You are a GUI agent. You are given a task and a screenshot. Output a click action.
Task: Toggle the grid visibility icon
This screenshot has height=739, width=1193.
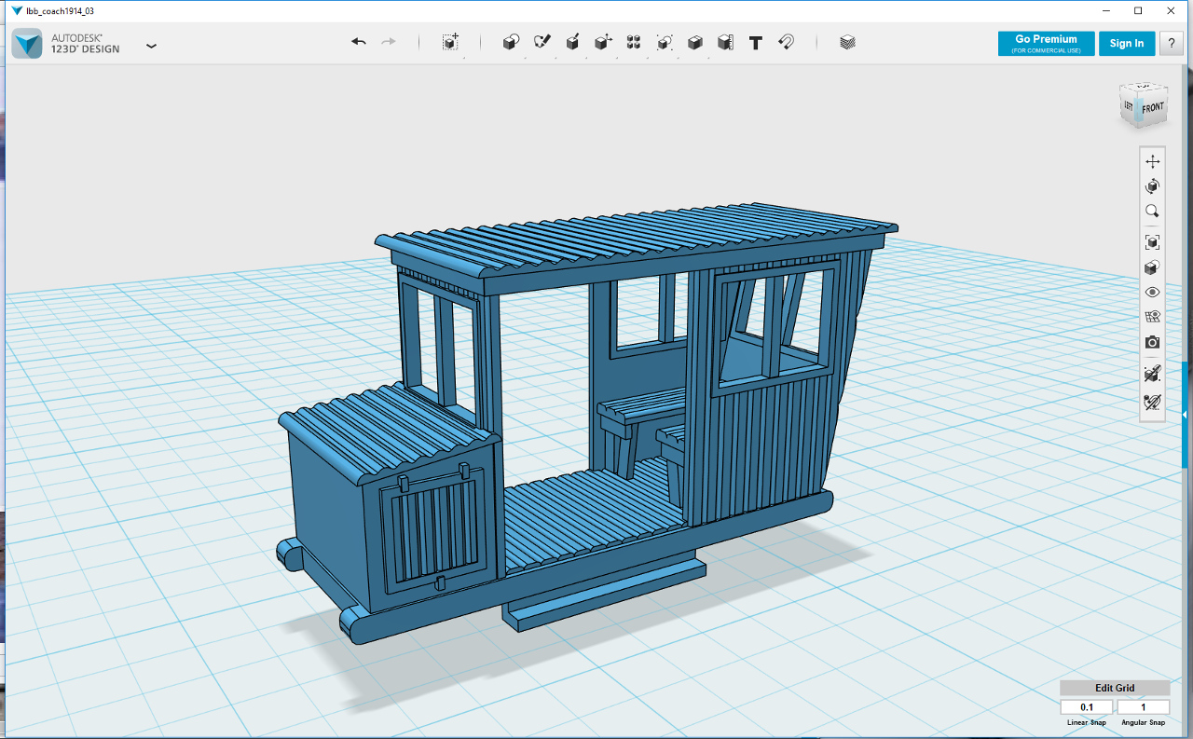1152,317
